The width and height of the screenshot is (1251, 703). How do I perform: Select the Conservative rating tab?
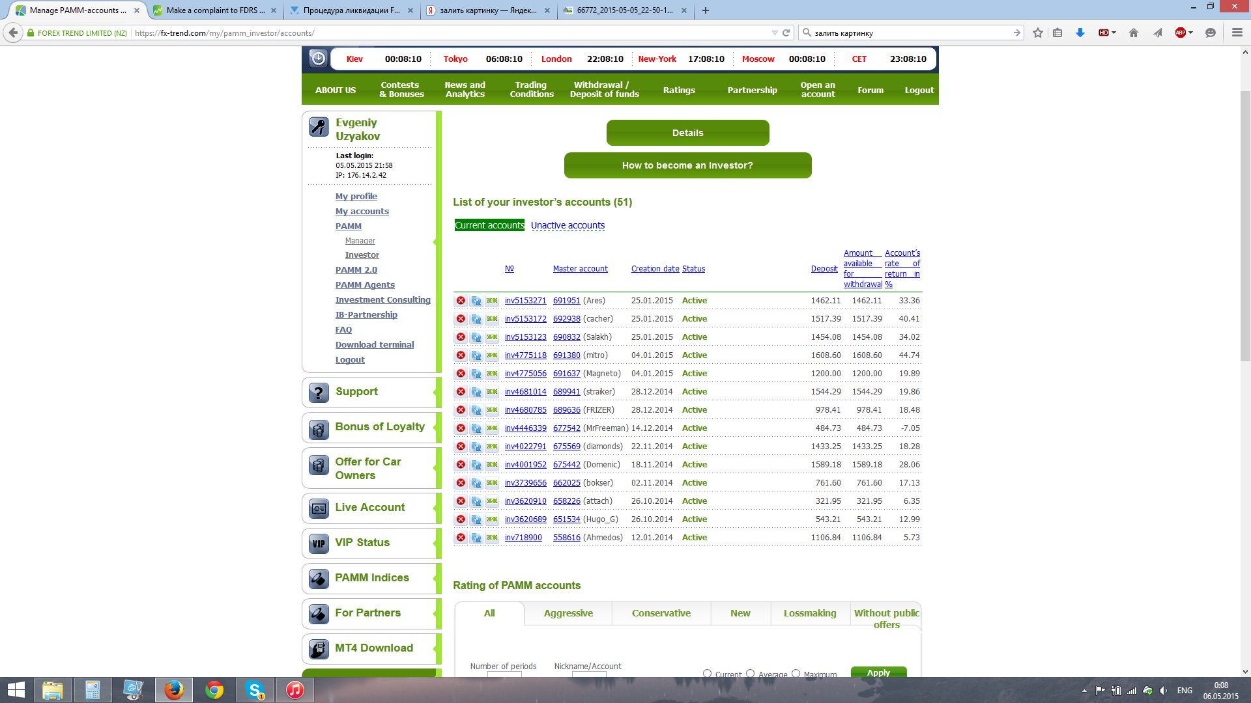pos(661,613)
